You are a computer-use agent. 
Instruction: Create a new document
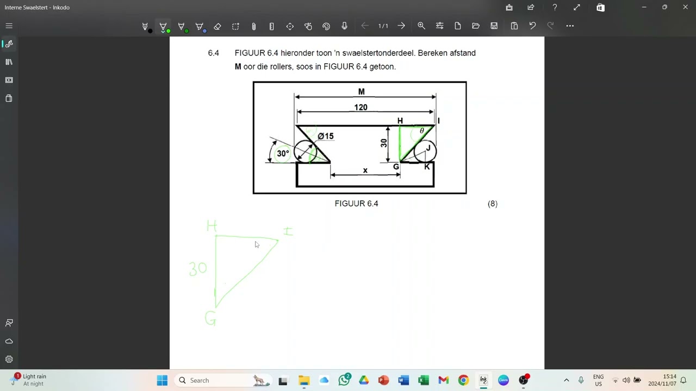coord(458,26)
